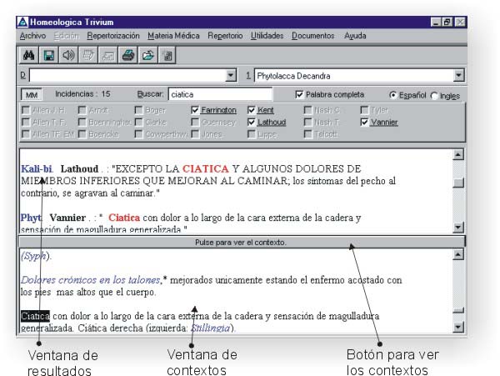Click the greyed notes-with-pencil toolbar icon
The height and width of the screenshot is (376, 500).
point(88,56)
